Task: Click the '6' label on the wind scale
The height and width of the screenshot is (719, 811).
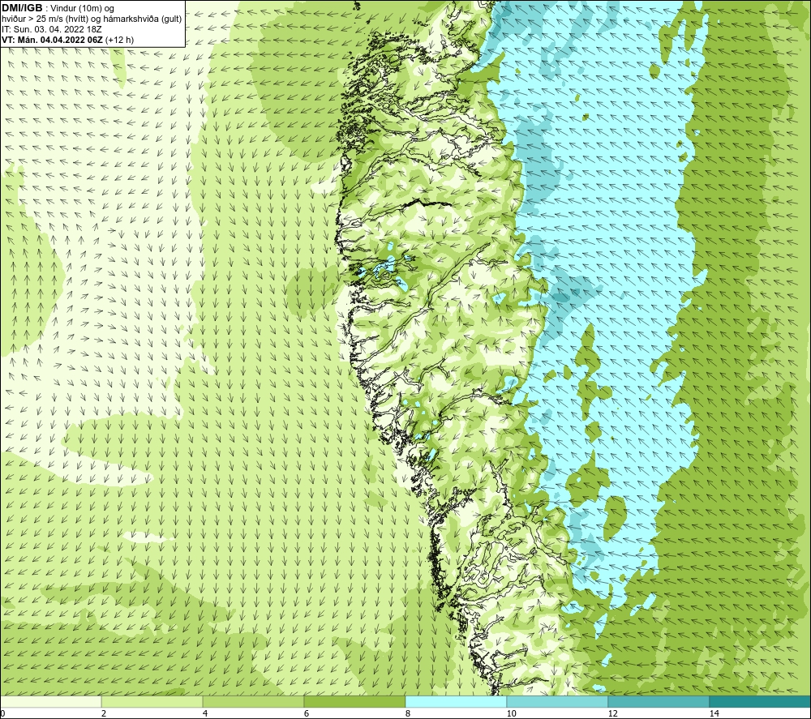Action: click(307, 714)
